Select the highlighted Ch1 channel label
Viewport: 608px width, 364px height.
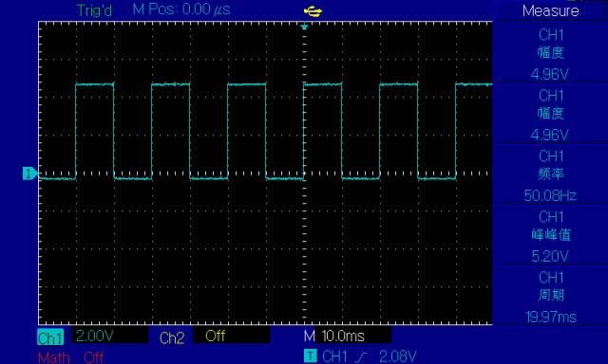[x=50, y=337]
